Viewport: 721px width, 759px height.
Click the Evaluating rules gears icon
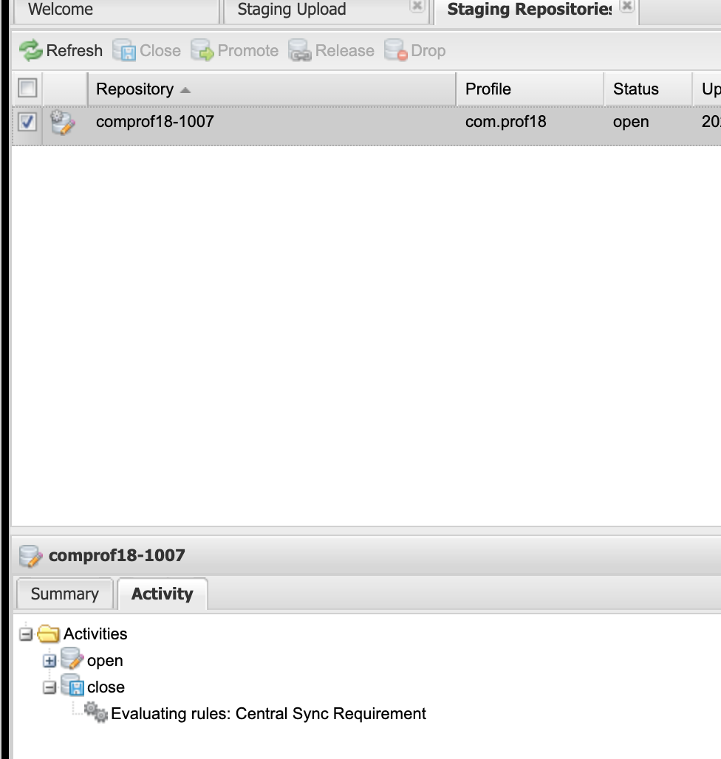tap(95, 712)
